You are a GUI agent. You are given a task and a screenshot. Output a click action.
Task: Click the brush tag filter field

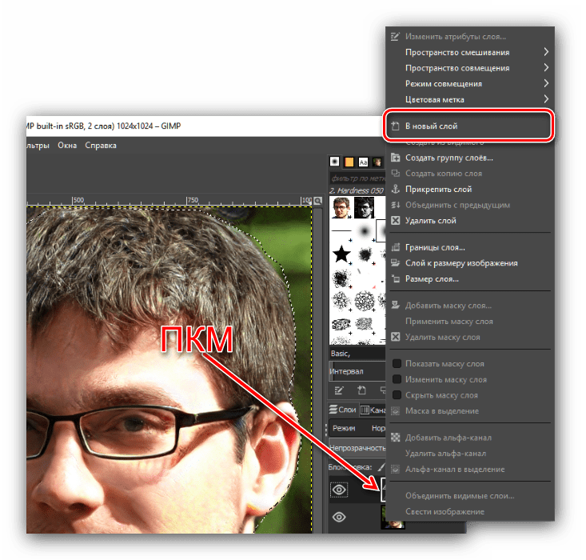tap(357, 178)
